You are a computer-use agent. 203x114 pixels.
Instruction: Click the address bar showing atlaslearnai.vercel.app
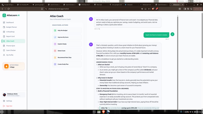click(93, 9)
